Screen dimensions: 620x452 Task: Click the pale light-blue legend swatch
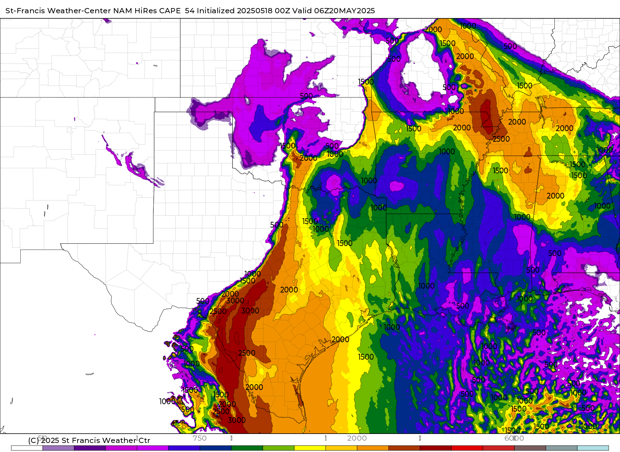(x=593, y=448)
